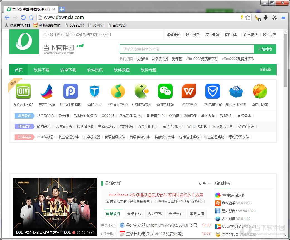
Task: Open the 东方输入法 app icon
Action: 47,91
